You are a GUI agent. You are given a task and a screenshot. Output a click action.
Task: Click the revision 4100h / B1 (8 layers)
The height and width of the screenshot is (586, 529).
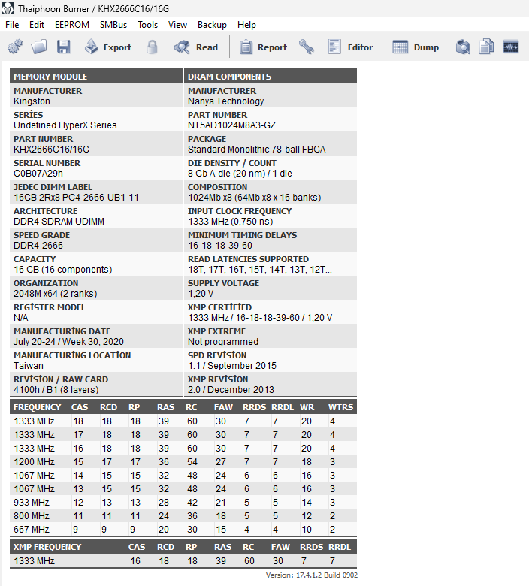pos(56,390)
